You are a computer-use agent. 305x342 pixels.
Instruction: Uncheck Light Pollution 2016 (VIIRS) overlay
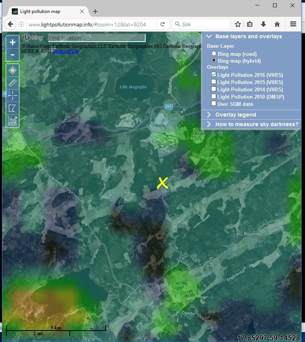coord(214,75)
